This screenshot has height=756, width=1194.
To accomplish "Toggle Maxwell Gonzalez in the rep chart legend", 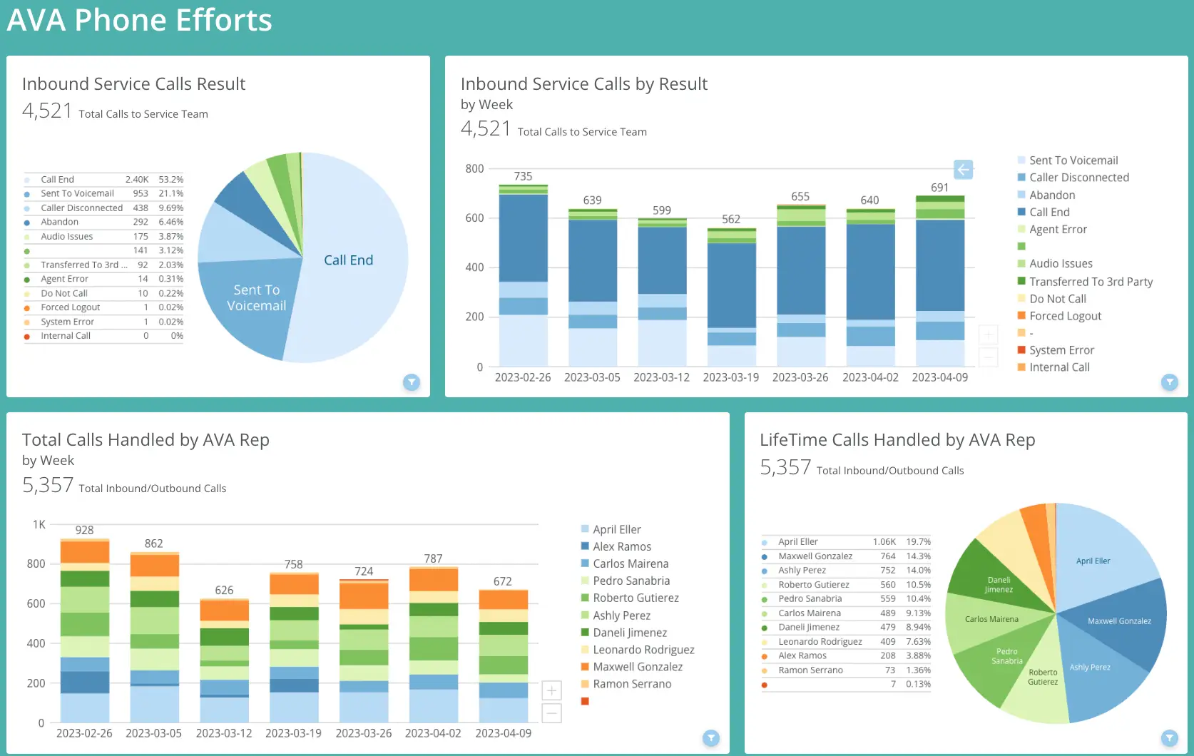I will pos(632,667).
